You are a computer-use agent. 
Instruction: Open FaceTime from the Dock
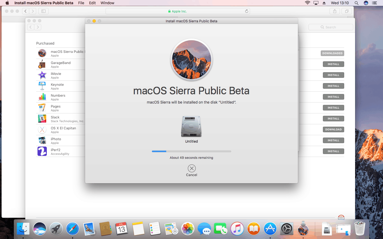coord(221,229)
